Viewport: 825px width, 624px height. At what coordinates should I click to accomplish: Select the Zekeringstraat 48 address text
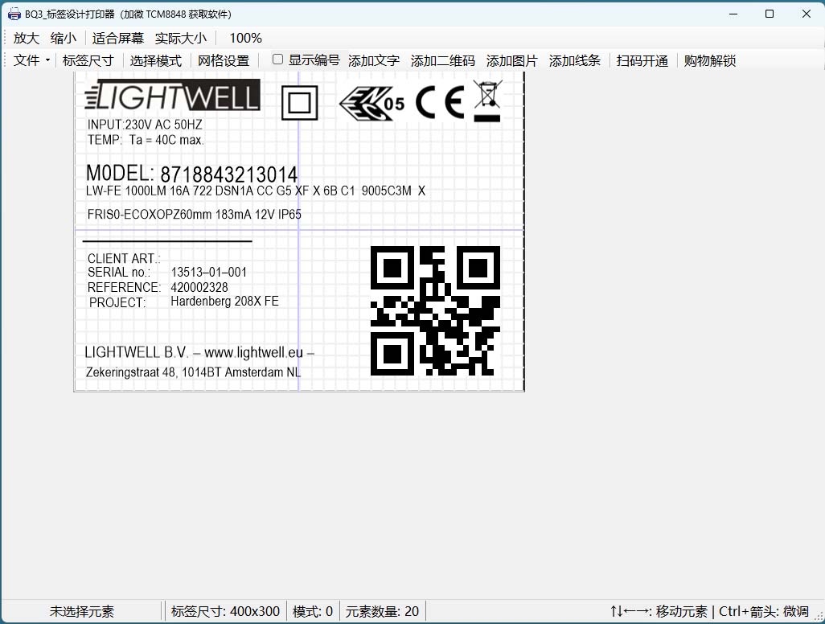click(193, 372)
